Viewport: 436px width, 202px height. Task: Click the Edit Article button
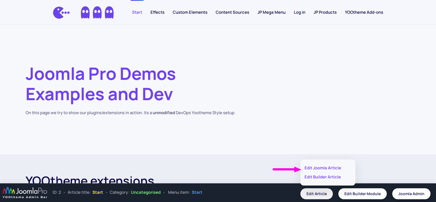[x=317, y=194]
